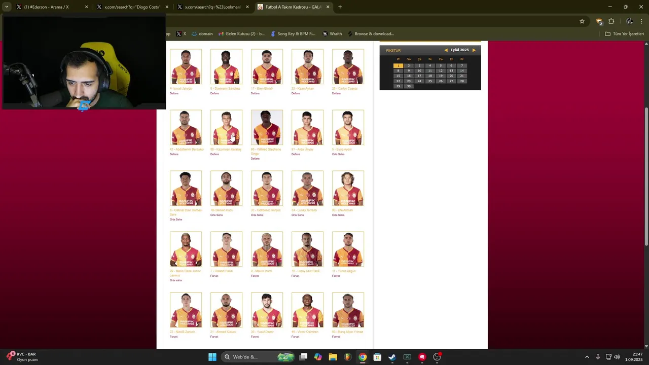Screen dimensions: 649x365
Task: Open Steam from the taskbar
Action: click(x=392, y=357)
